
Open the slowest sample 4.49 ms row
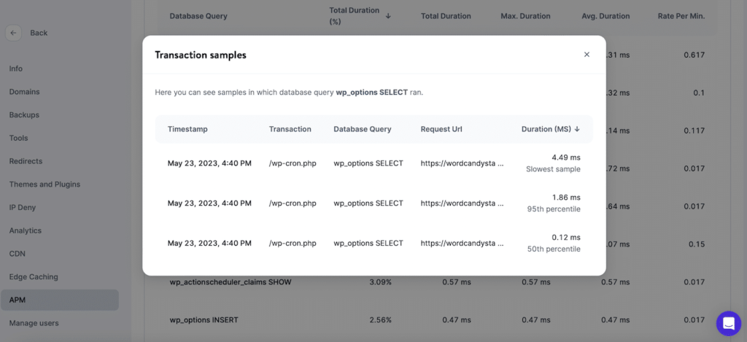pyautogui.click(x=373, y=163)
